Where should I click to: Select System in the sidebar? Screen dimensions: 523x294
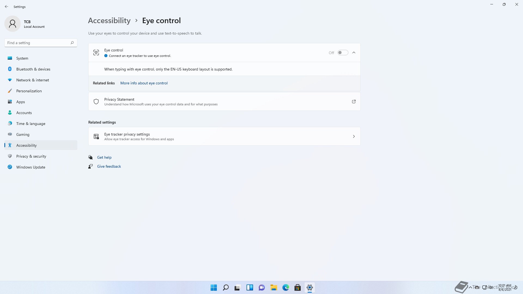coord(22,58)
